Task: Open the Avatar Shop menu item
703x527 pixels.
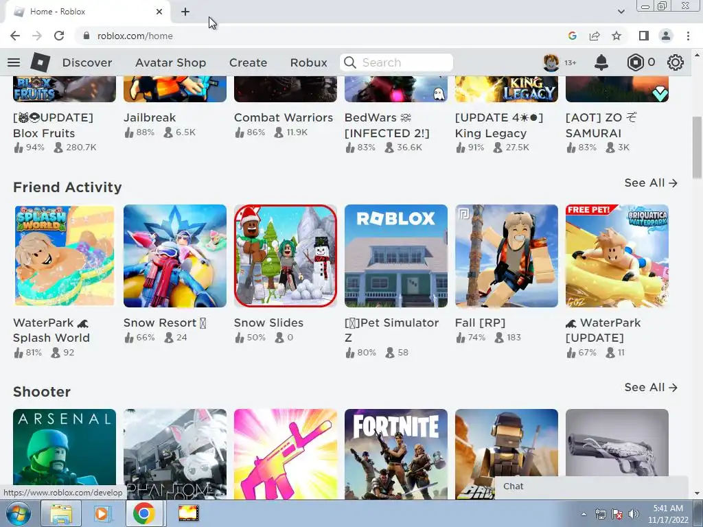Action: [x=170, y=62]
